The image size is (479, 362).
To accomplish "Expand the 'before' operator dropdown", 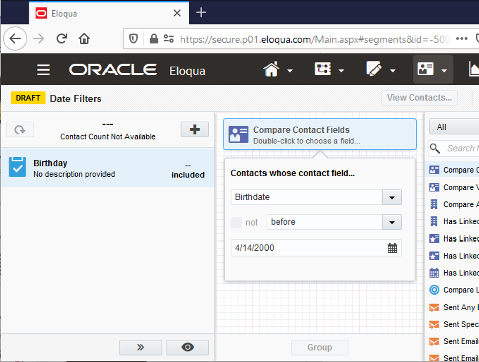I will [392, 222].
